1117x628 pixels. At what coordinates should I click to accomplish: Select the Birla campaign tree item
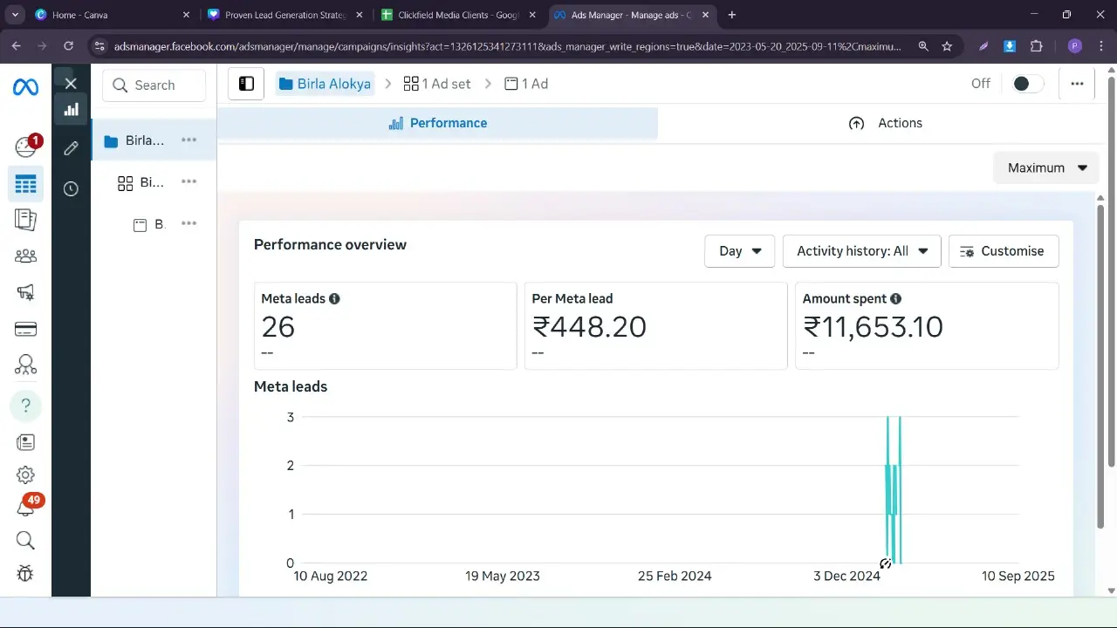coord(144,140)
